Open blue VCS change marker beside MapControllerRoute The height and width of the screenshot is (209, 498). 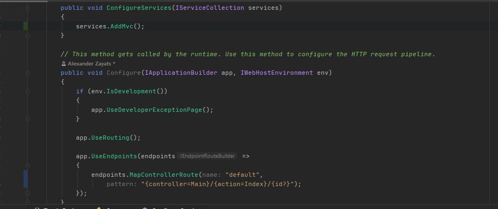pos(25,179)
